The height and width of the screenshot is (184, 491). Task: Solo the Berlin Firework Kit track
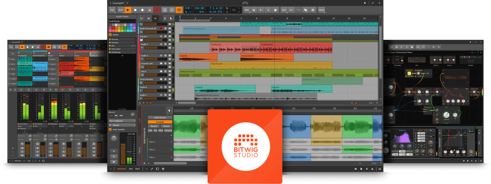pos(165,29)
